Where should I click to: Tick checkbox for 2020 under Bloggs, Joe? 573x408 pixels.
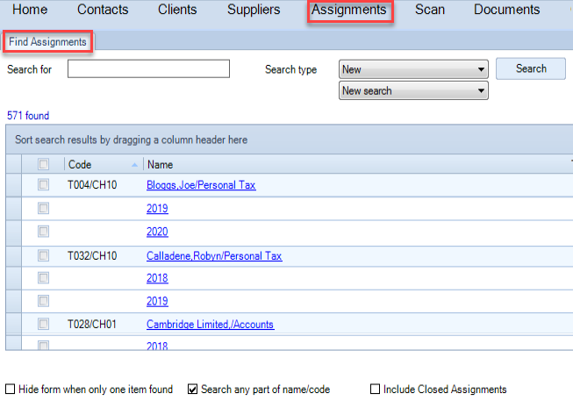click(43, 232)
